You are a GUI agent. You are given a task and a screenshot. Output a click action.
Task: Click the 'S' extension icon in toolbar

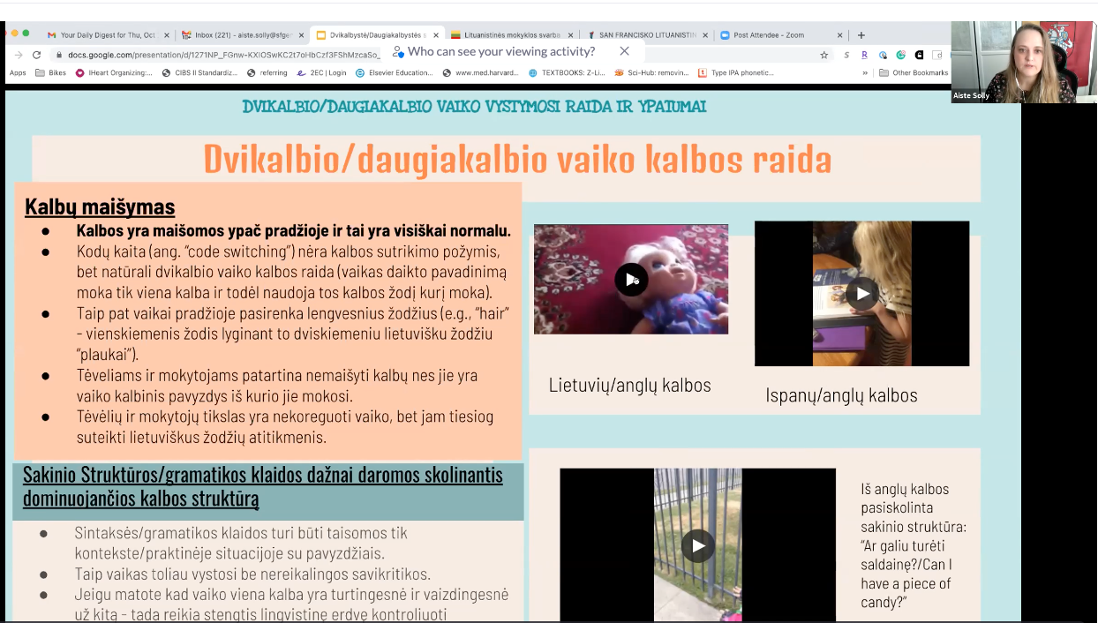(x=846, y=55)
